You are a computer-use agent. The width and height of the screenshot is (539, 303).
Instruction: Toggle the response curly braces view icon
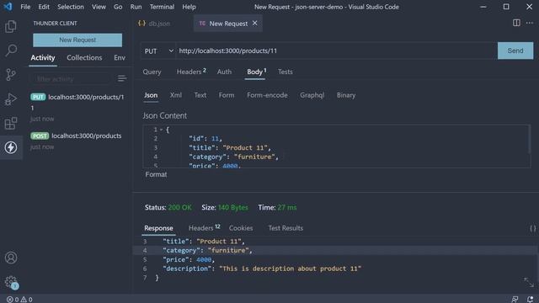coord(532,228)
